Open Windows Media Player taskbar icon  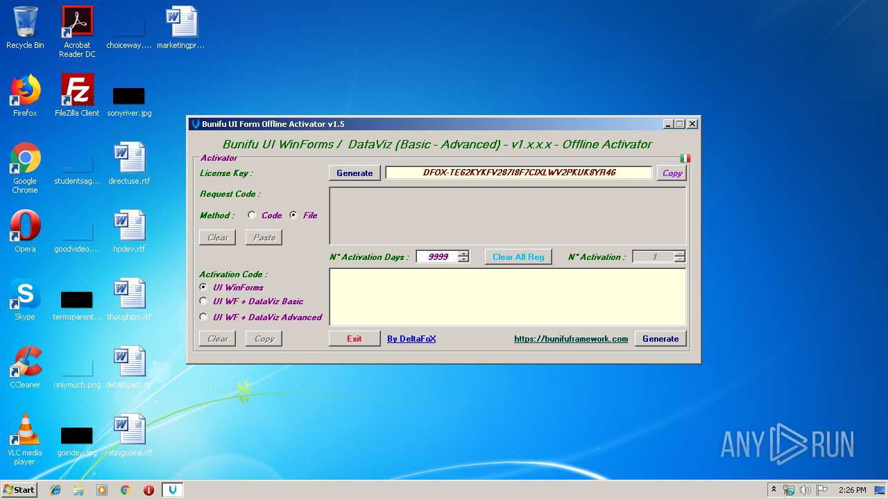click(102, 490)
